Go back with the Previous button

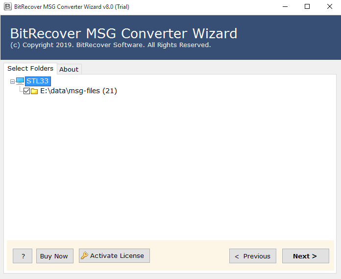pos(253,256)
